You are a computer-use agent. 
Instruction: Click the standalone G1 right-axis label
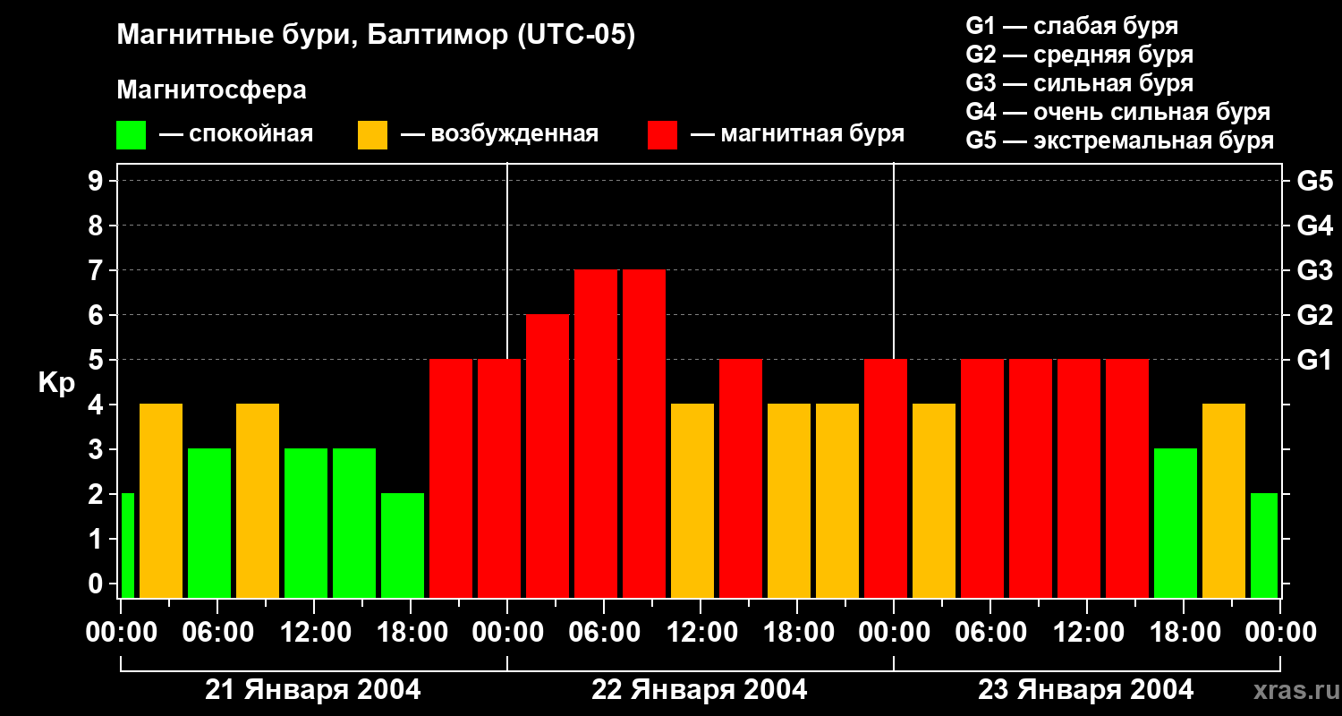pos(1314,360)
